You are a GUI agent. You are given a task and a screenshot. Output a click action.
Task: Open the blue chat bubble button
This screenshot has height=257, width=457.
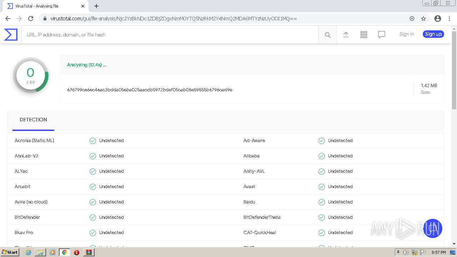[x=433, y=228]
